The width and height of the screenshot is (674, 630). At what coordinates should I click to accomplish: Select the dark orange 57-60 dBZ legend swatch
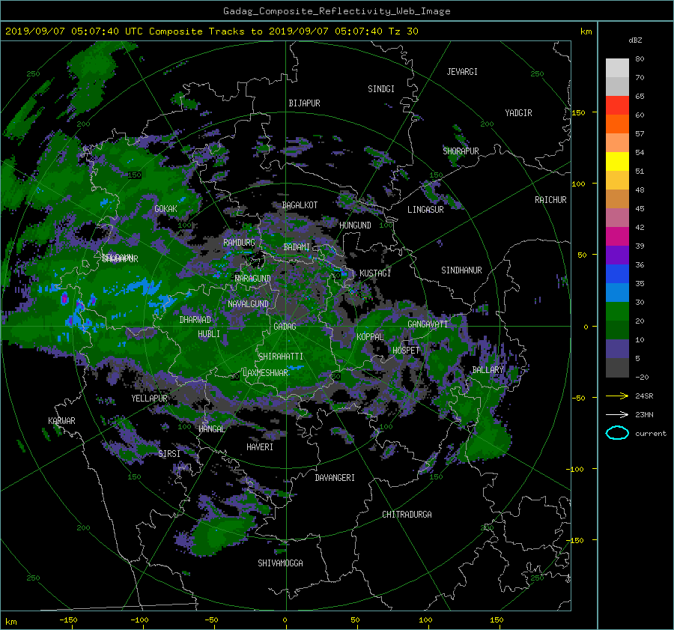pyautogui.click(x=617, y=124)
